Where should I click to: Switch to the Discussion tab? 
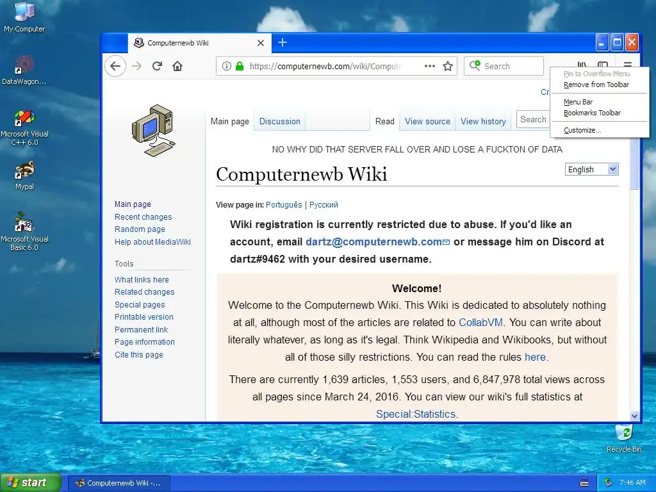click(280, 121)
